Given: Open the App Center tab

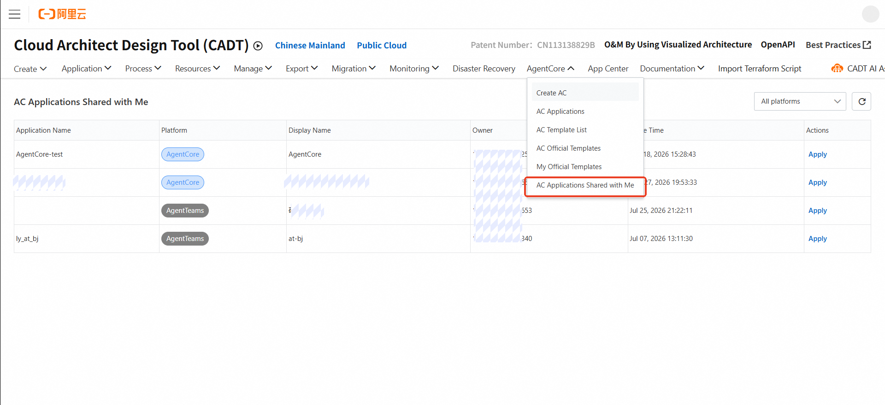Looking at the screenshot, I should click(x=608, y=69).
